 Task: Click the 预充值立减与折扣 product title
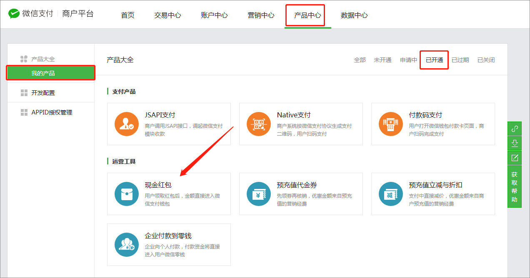click(435, 185)
